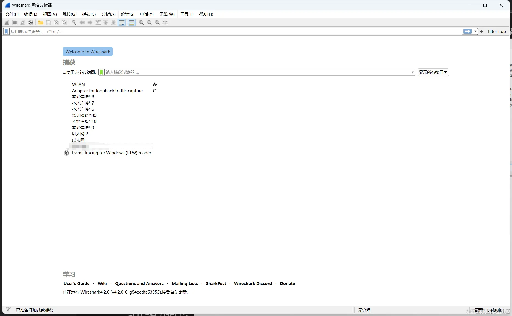Image resolution: width=512 pixels, height=316 pixels.
Task: Save the capture file from toolbar
Action: click(49, 22)
